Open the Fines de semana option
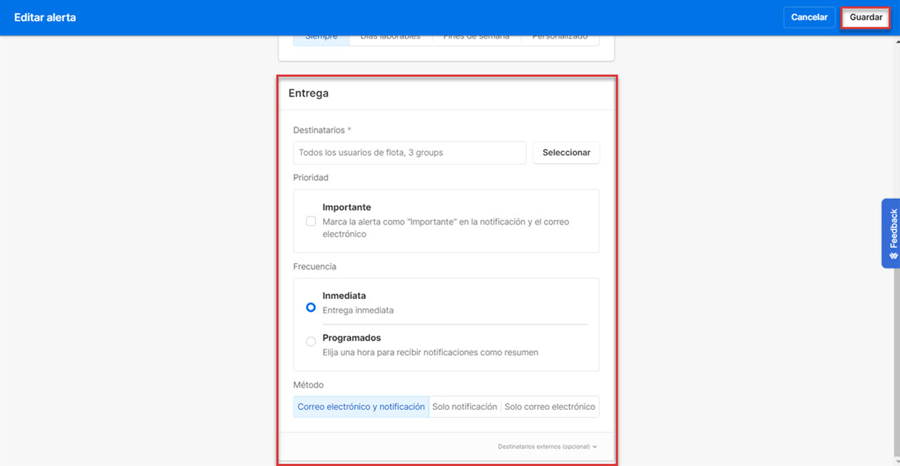Image resolution: width=900 pixels, height=466 pixels. [x=477, y=34]
